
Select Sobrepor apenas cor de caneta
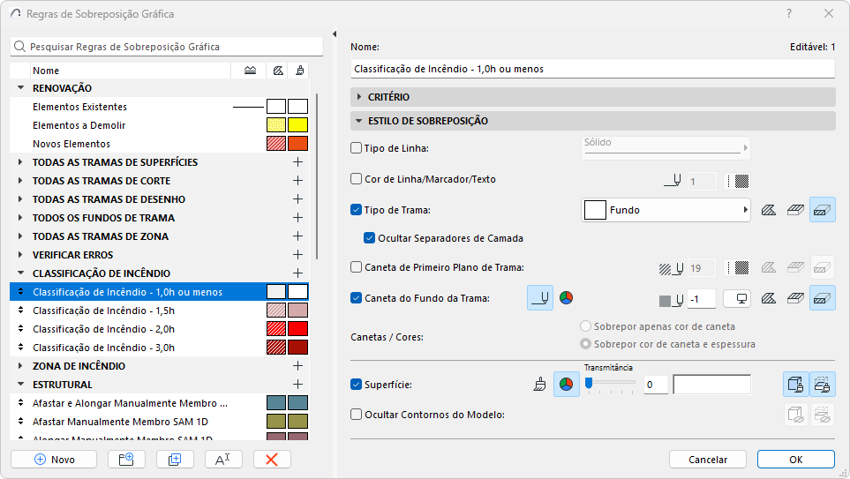(585, 326)
